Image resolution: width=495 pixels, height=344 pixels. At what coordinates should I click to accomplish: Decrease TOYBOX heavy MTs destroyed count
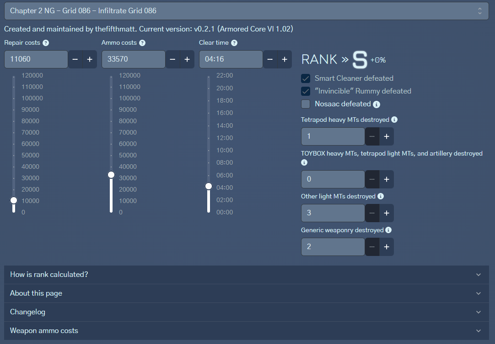point(372,179)
